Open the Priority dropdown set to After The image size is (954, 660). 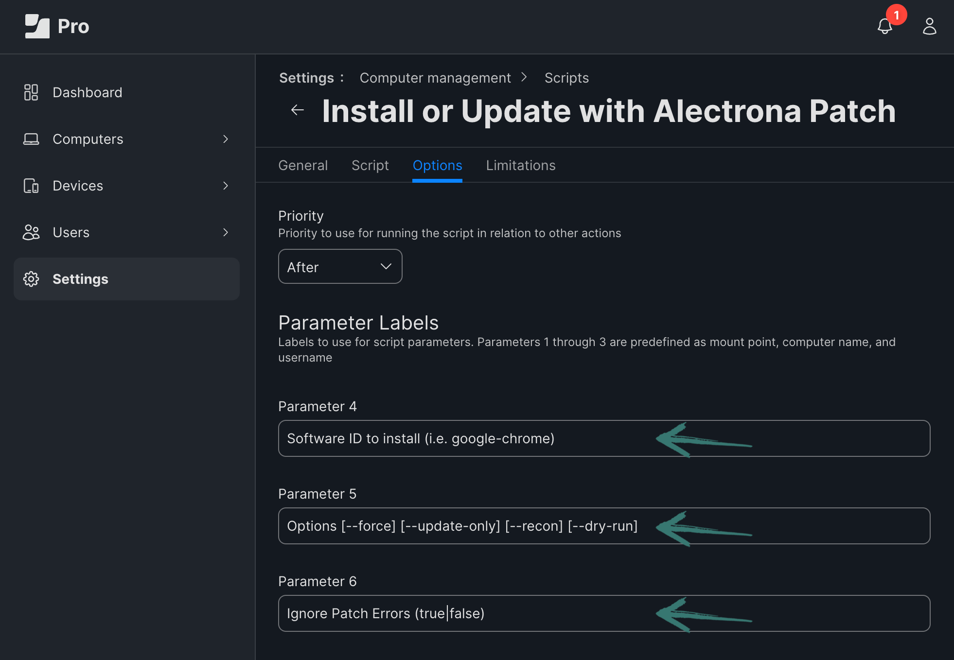point(340,266)
